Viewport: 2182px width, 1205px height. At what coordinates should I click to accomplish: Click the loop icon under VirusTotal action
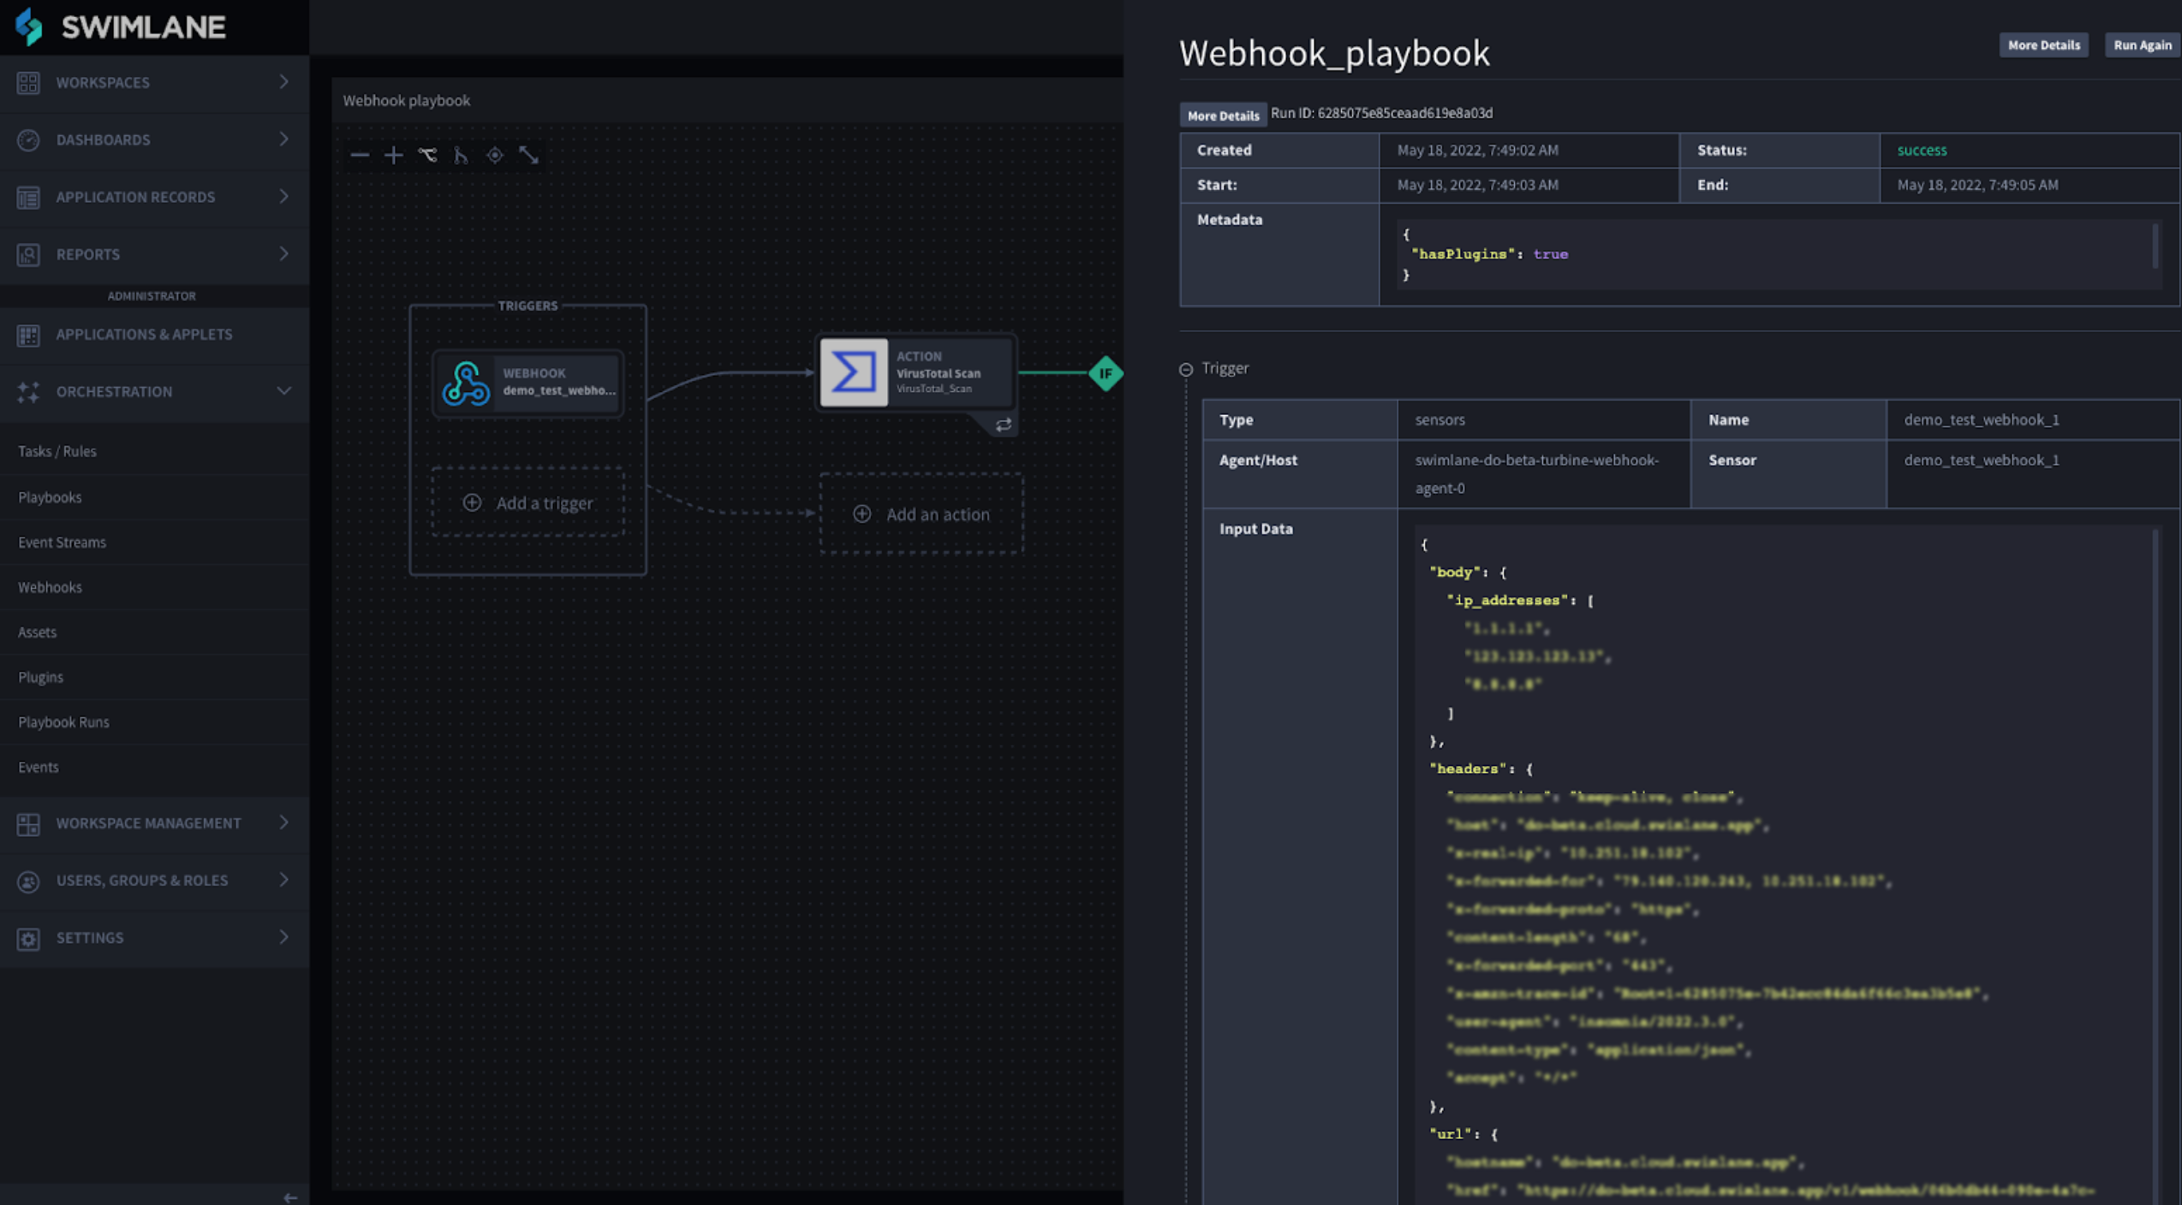(1003, 424)
